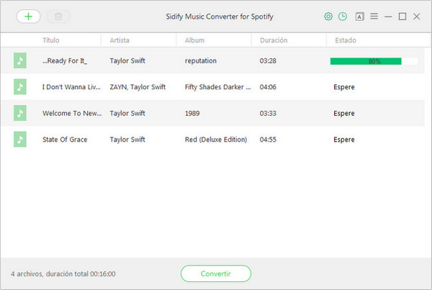Sort by the Artista column header
432x290 pixels.
point(120,40)
